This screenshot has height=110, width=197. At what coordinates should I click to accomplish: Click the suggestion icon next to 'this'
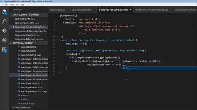[124, 68]
